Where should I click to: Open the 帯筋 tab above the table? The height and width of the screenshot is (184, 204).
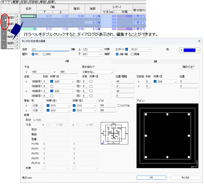point(43,2)
